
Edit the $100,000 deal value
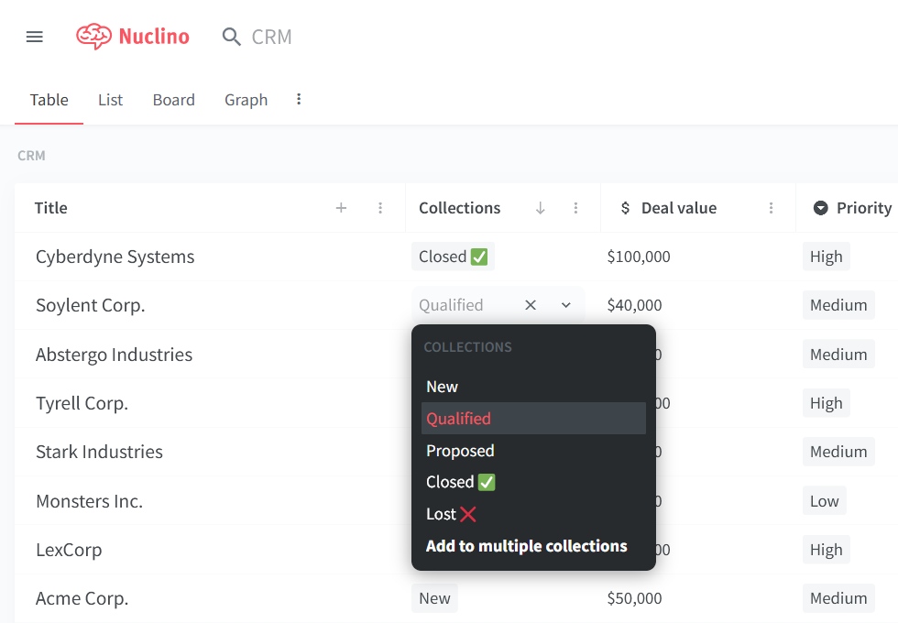click(639, 257)
